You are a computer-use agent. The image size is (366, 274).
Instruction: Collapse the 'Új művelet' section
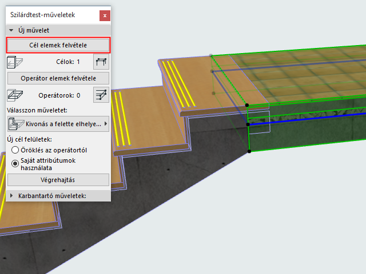click(x=11, y=30)
